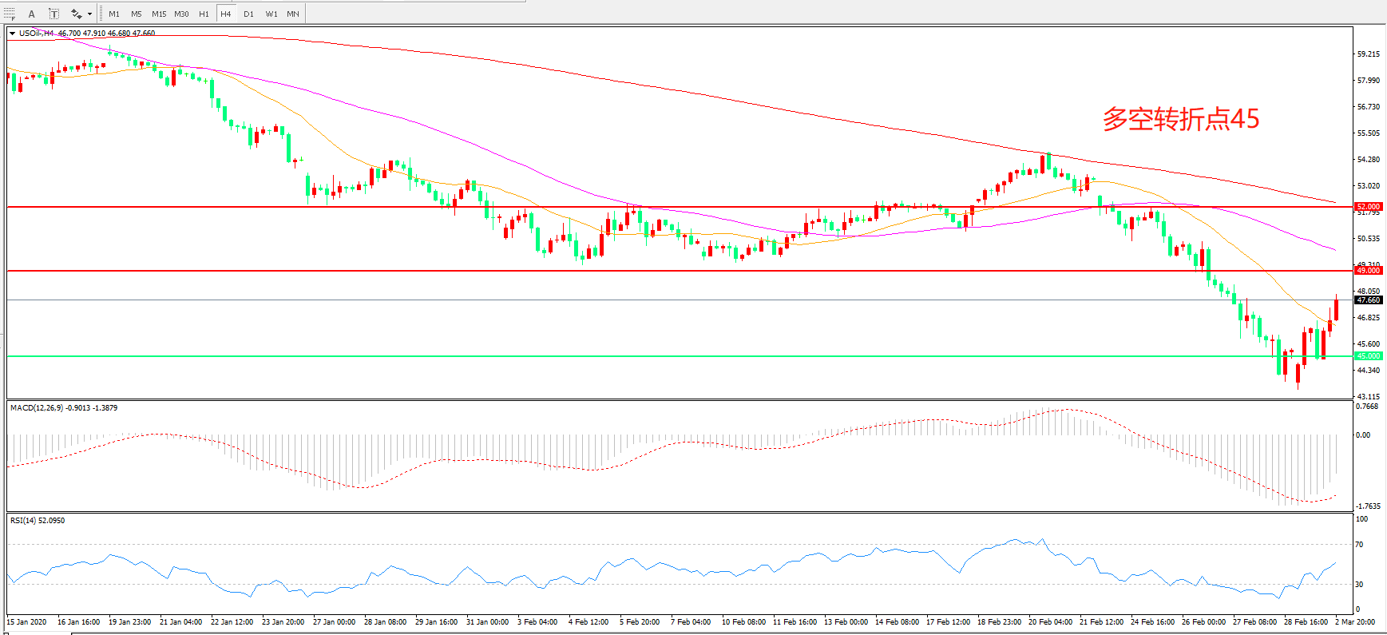Select the Fibonacci retracement tool
This screenshot has width=1387, height=635.
coord(10,14)
